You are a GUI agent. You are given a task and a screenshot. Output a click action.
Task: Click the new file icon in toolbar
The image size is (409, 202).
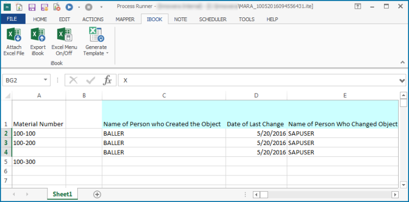point(19,7)
